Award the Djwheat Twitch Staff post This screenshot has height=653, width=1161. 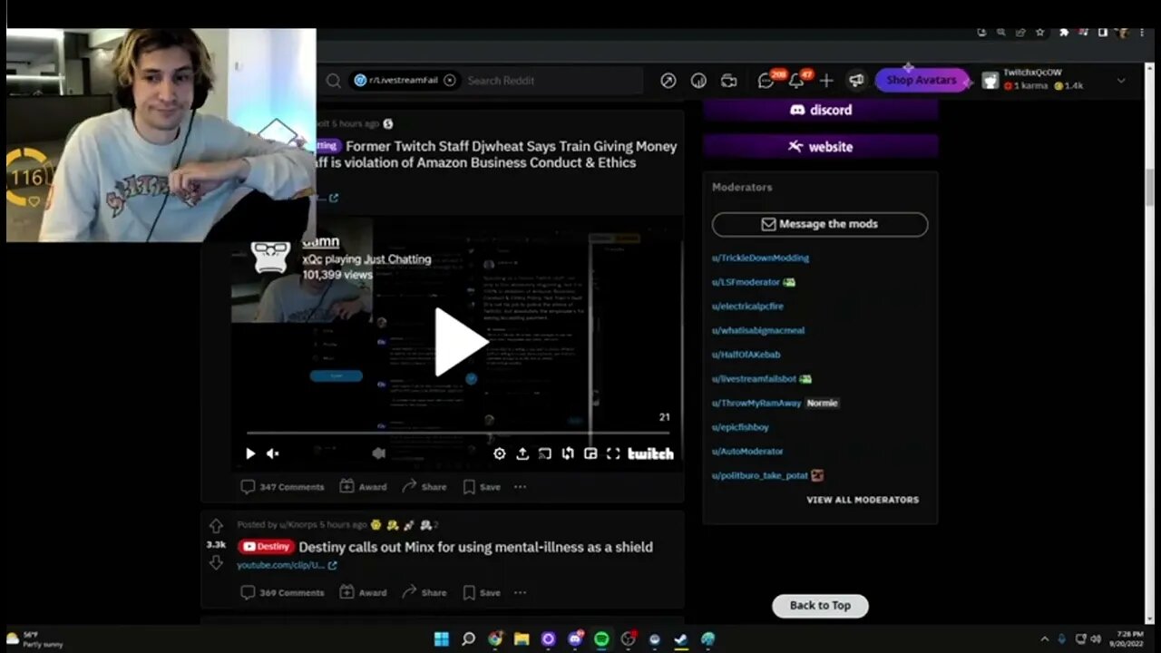point(363,487)
